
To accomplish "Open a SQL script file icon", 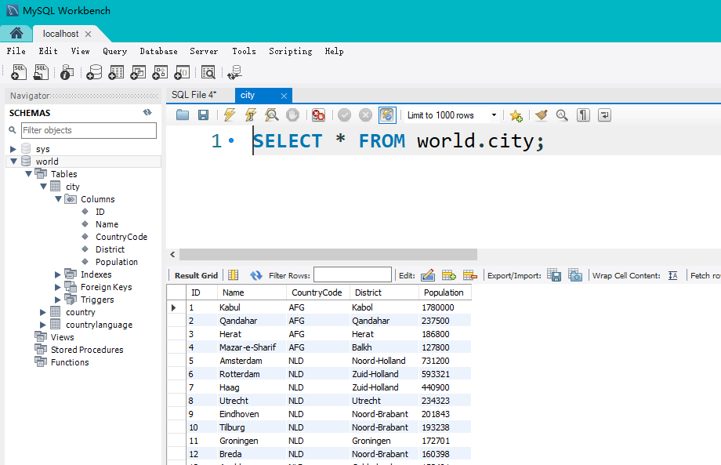I will pos(41,72).
